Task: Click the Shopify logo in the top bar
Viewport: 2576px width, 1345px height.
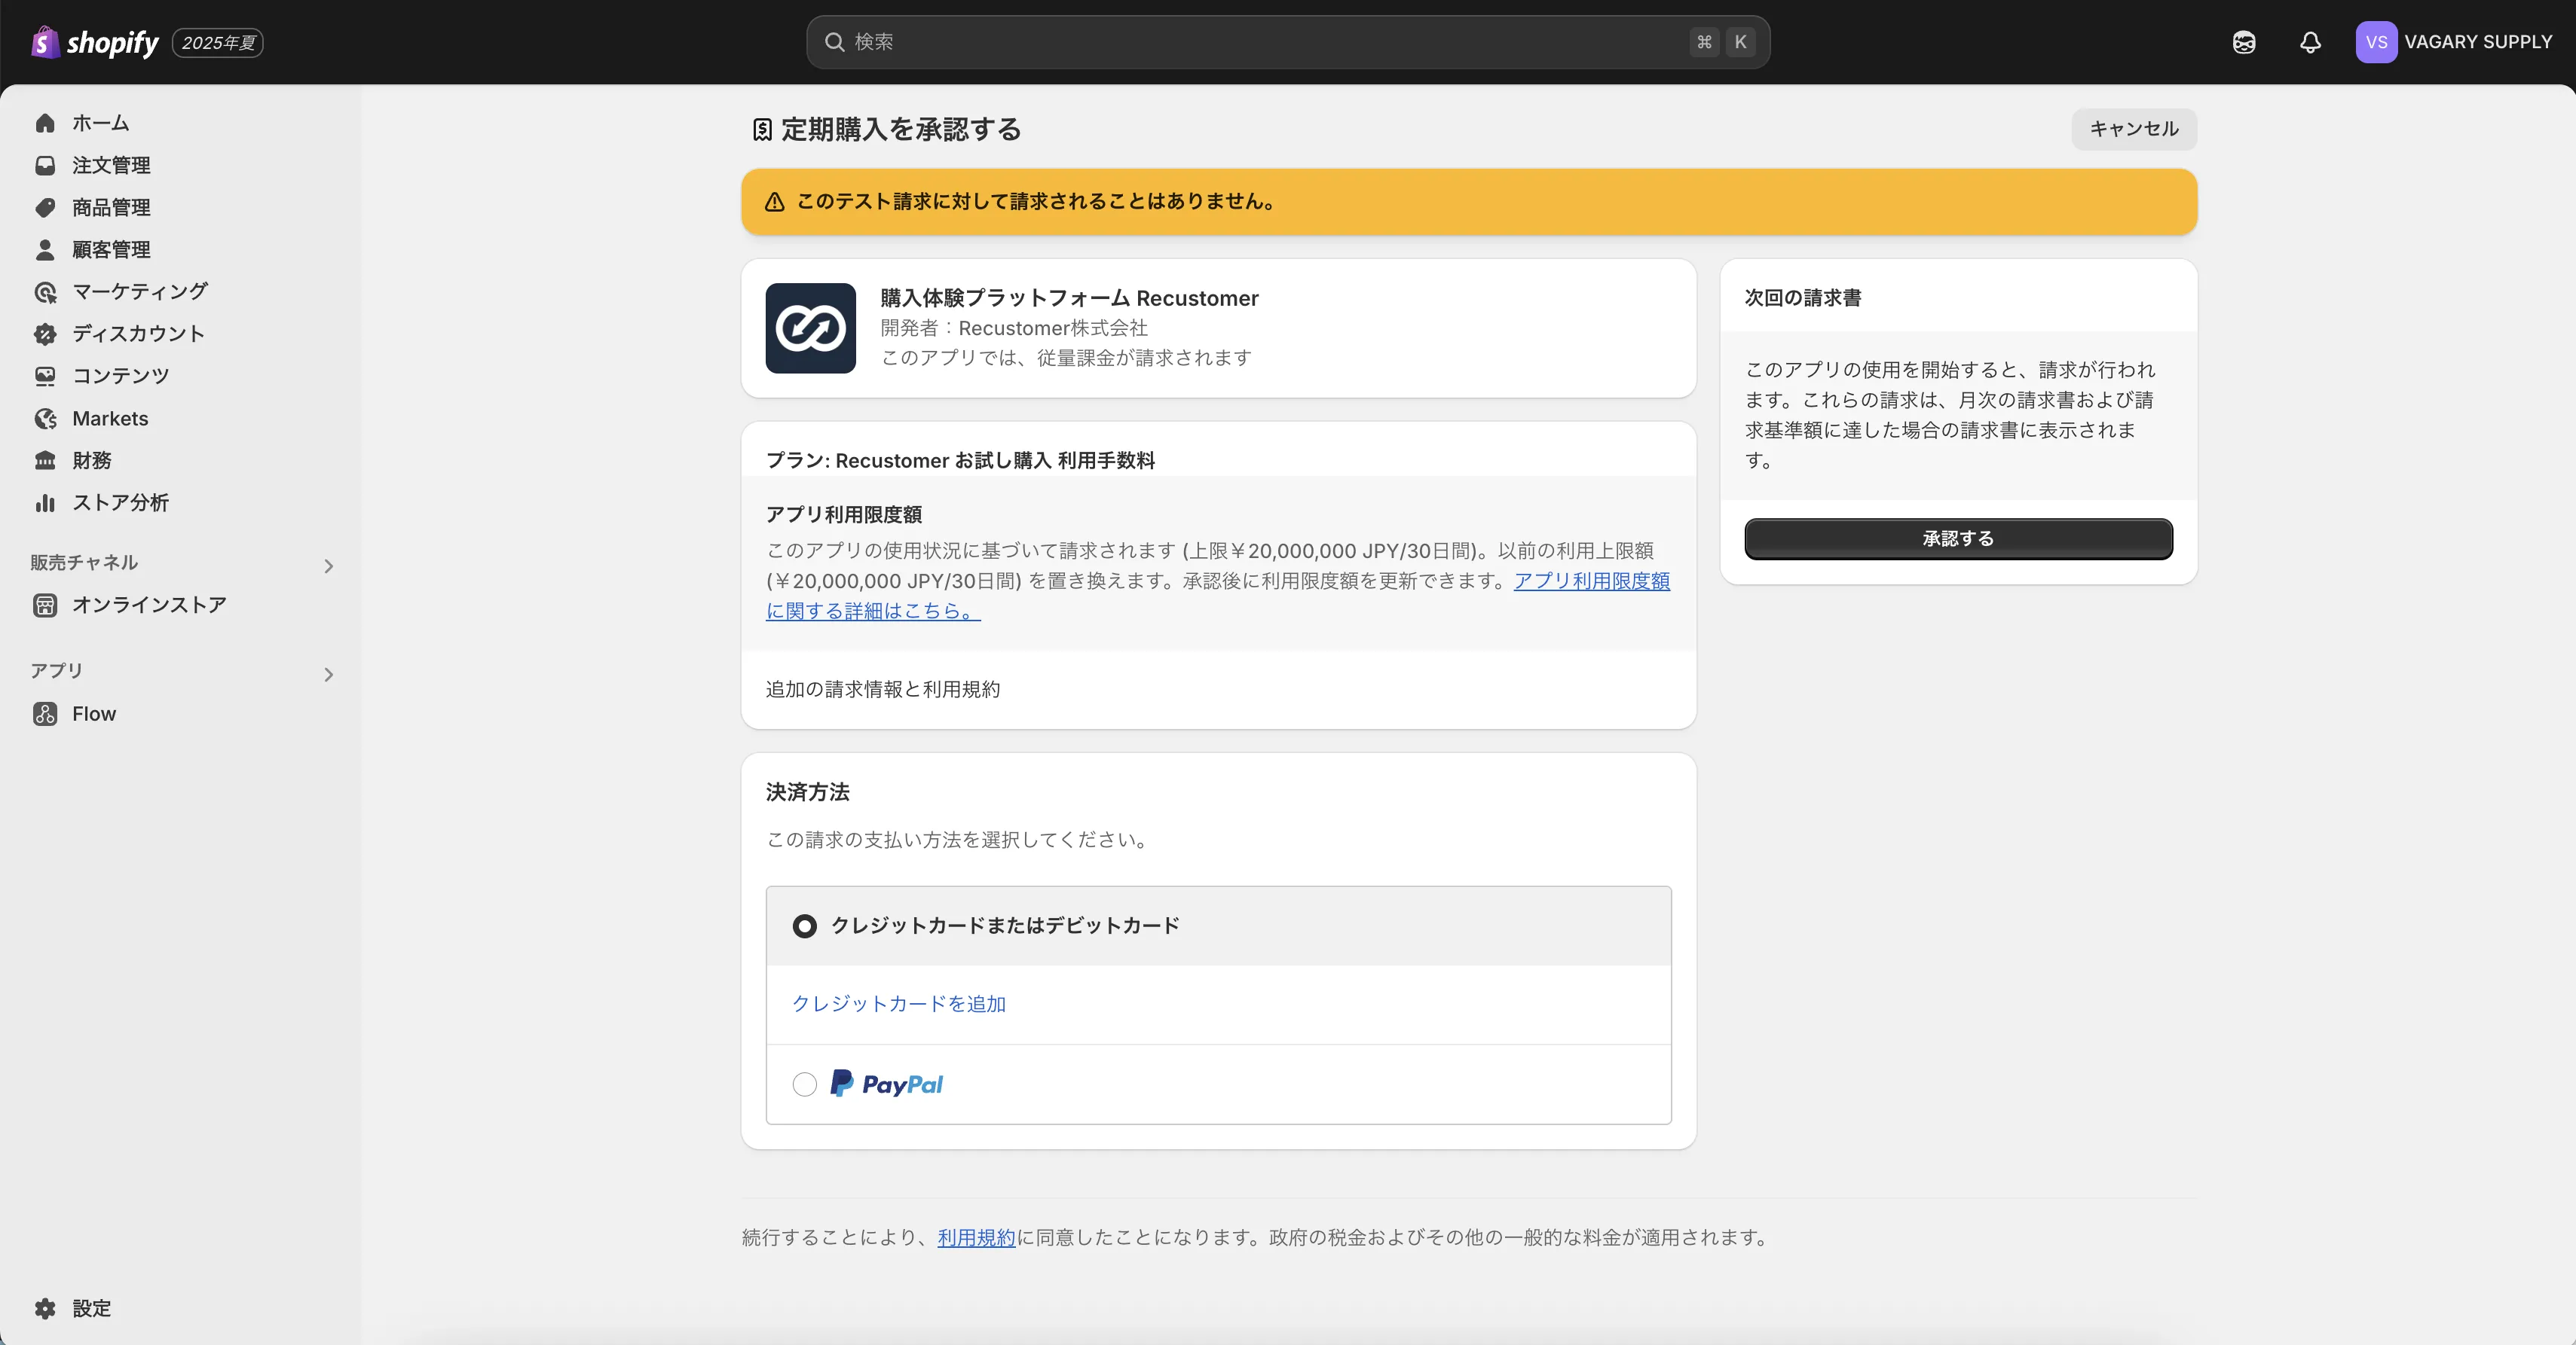Action: [x=95, y=42]
